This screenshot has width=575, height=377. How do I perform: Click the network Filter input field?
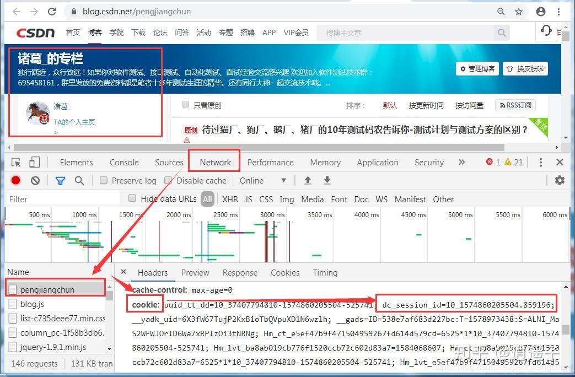[63, 199]
